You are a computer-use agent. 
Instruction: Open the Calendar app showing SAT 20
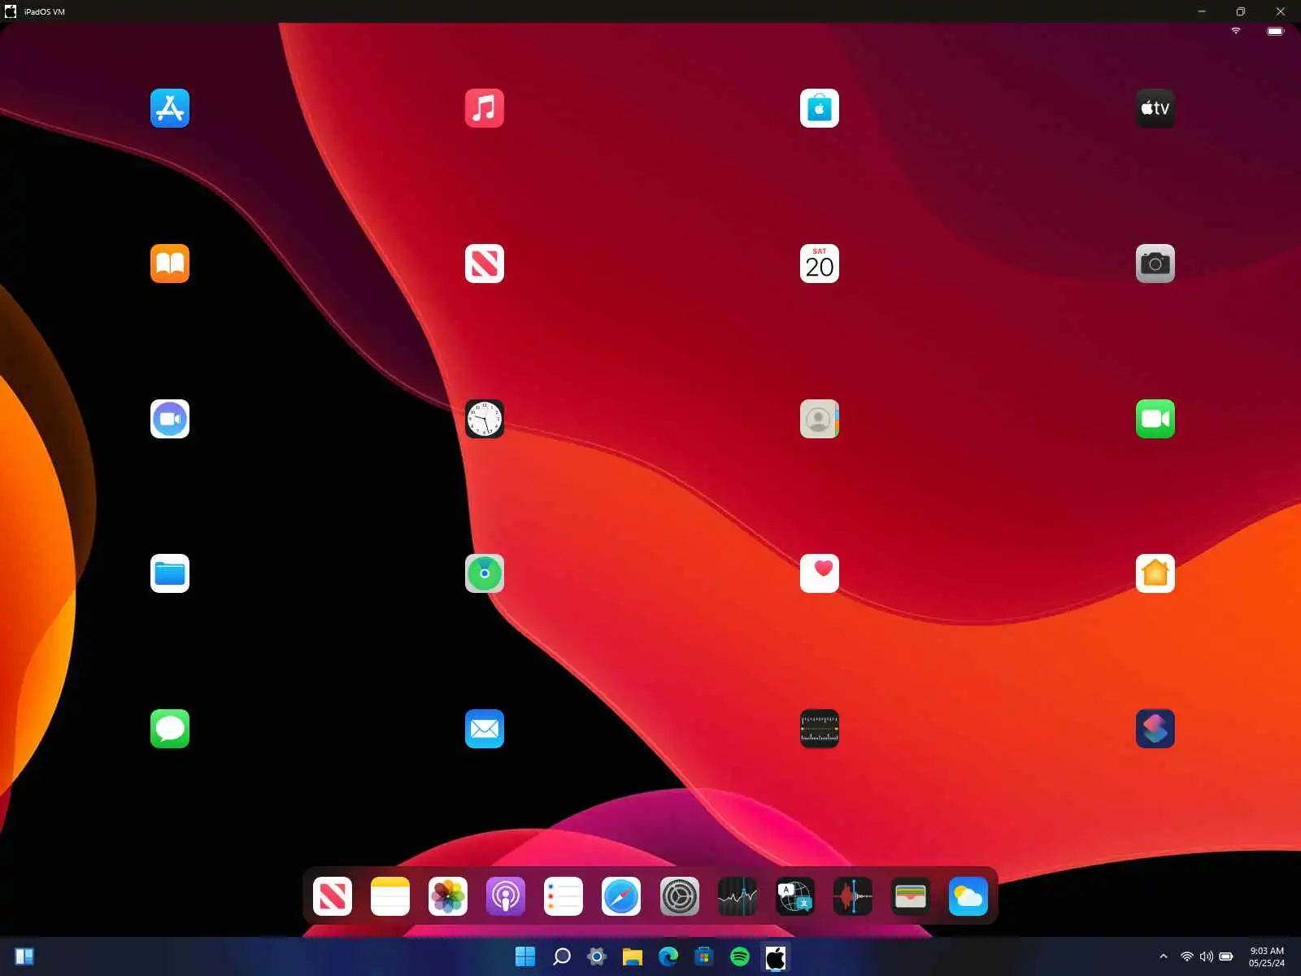(820, 264)
